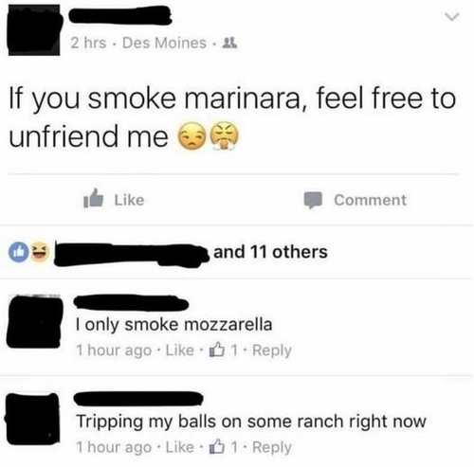Click the angry steaming face emoji

(225, 136)
